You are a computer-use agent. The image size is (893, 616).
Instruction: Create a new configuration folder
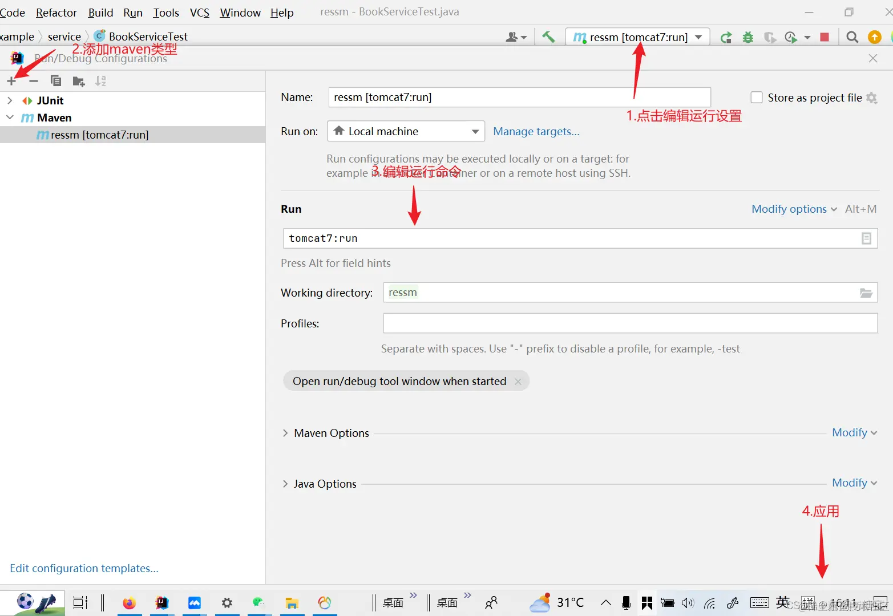click(79, 81)
